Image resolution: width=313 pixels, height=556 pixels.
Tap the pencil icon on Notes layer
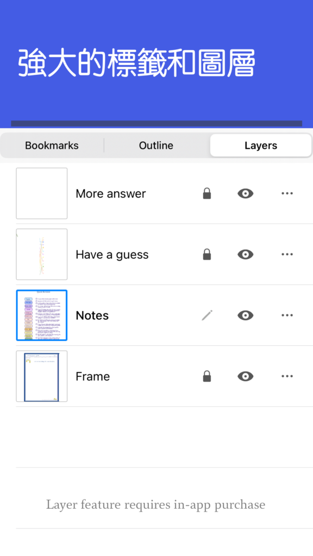click(207, 315)
